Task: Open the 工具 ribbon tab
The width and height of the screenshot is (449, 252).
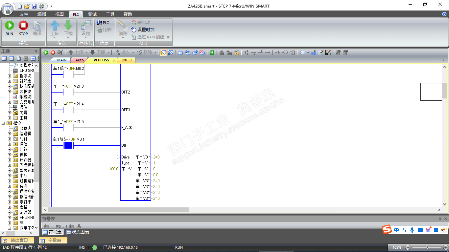Action: (x=110, y=14)
